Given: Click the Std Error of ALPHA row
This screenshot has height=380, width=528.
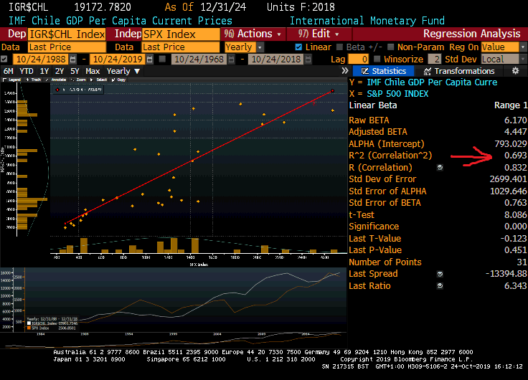Looking at the screenshot, I should click(438, 191).
